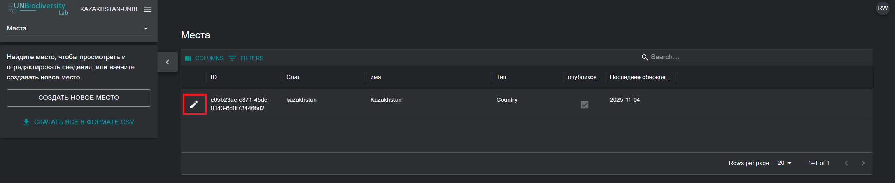Viewport: 895px width, 183px height.
Task: Open the FILTERS panel
Action: (246, 58)
